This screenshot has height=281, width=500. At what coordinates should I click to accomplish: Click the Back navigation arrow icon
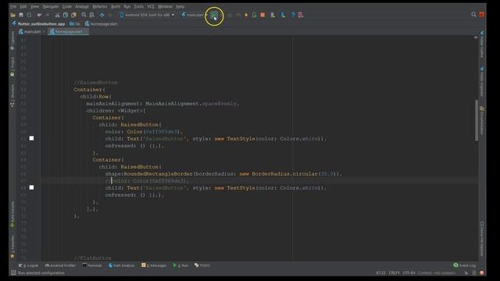point(102,15)
